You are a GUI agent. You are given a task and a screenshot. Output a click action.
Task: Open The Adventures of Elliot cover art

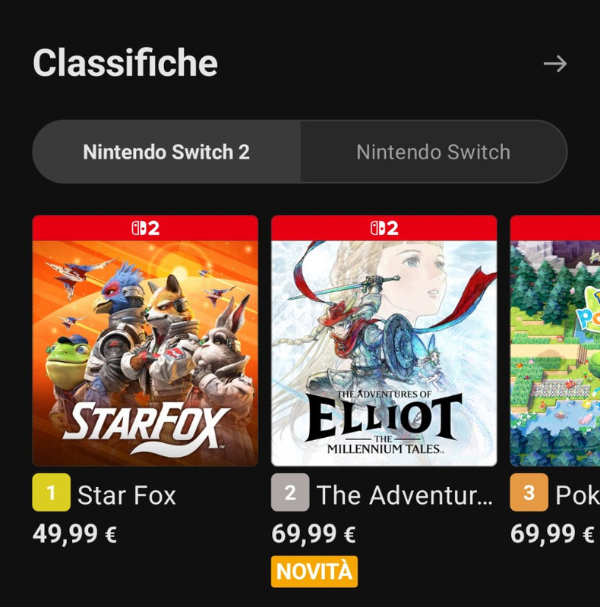[x=384, y=353]
